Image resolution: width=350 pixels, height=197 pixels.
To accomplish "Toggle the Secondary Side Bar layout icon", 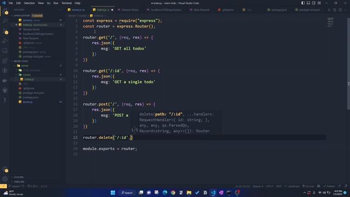I will (313, 3).
